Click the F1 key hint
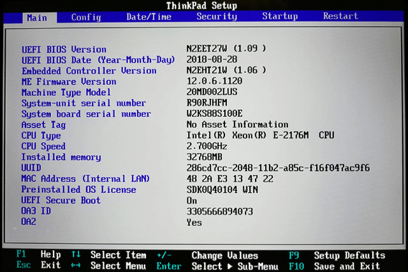Viewport: 408px width, 272px height. coord(21,253)
